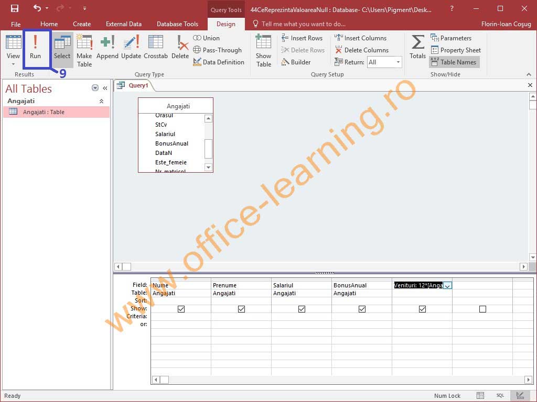The height and width of the screenshot is (402, 537).
Task: Select the BonusAnual field in Angajati list
Action: click(171, 143)
